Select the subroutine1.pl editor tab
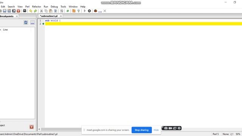The width and height of the screenshot is (242, 136). pos(49,16)
